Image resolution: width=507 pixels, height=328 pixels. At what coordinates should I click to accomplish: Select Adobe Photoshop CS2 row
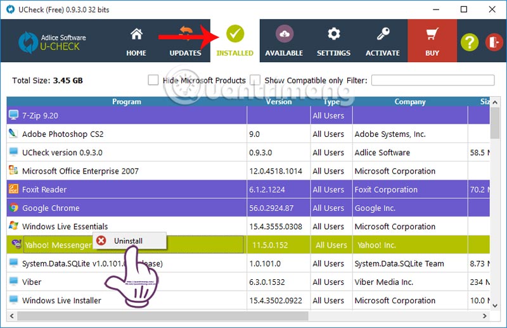click(248, 134)
